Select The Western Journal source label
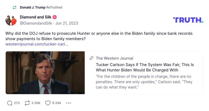 (x=114, y=58)
